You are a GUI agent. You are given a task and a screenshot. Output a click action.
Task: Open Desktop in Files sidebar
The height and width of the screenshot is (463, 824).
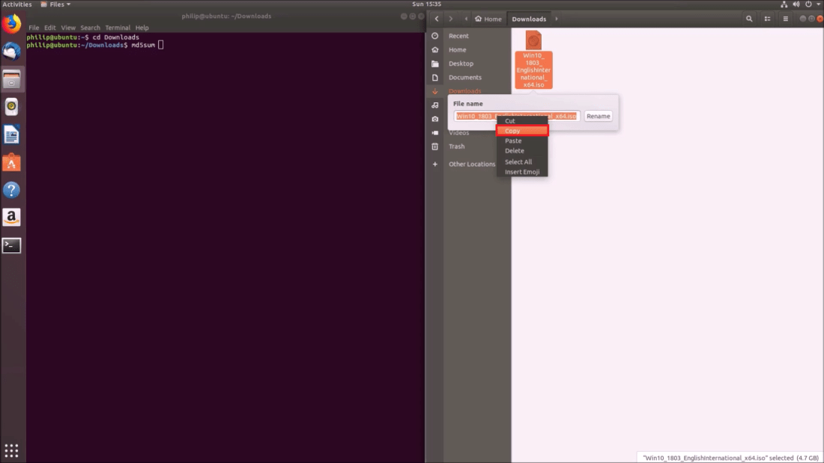(461, 64)
